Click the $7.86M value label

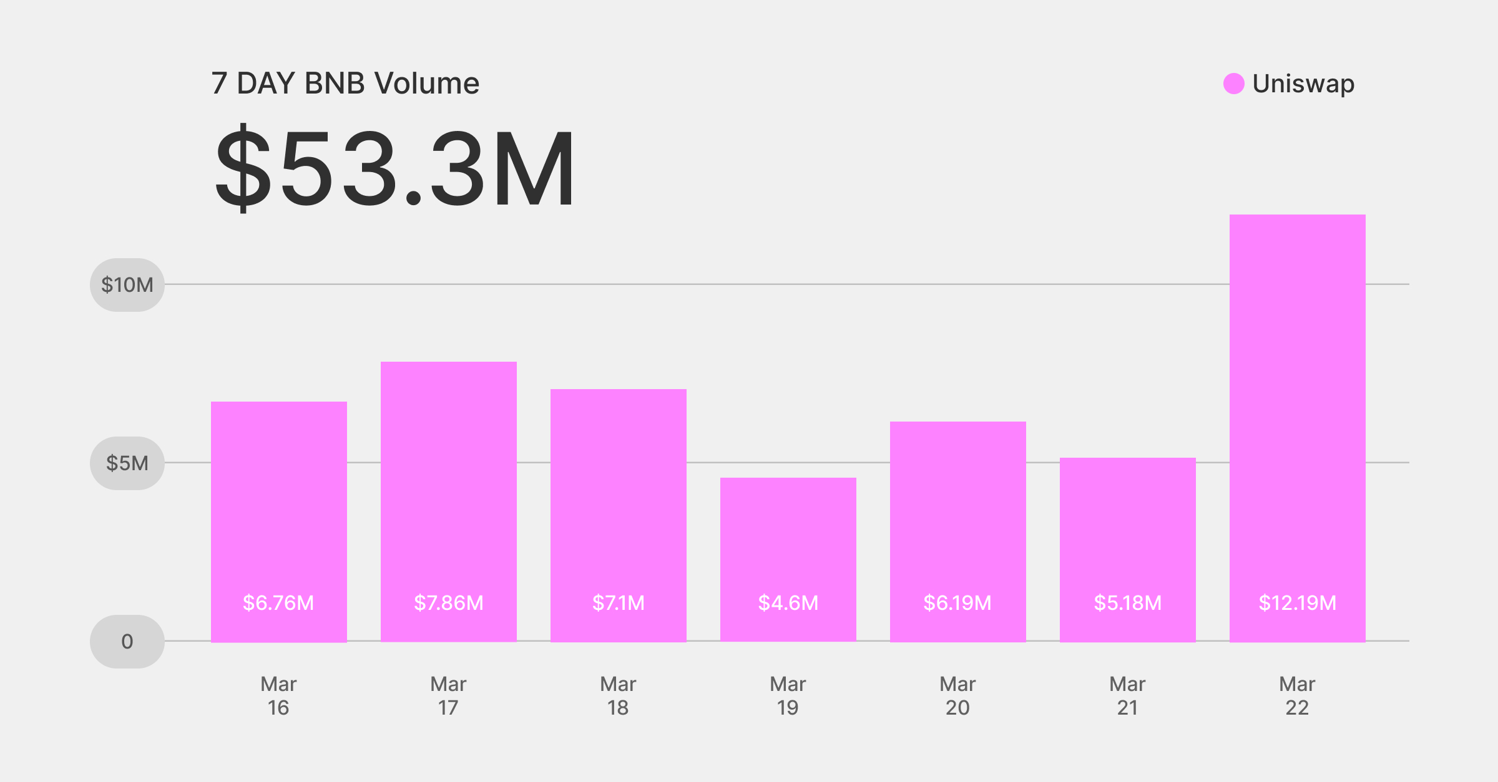(448, 603)
